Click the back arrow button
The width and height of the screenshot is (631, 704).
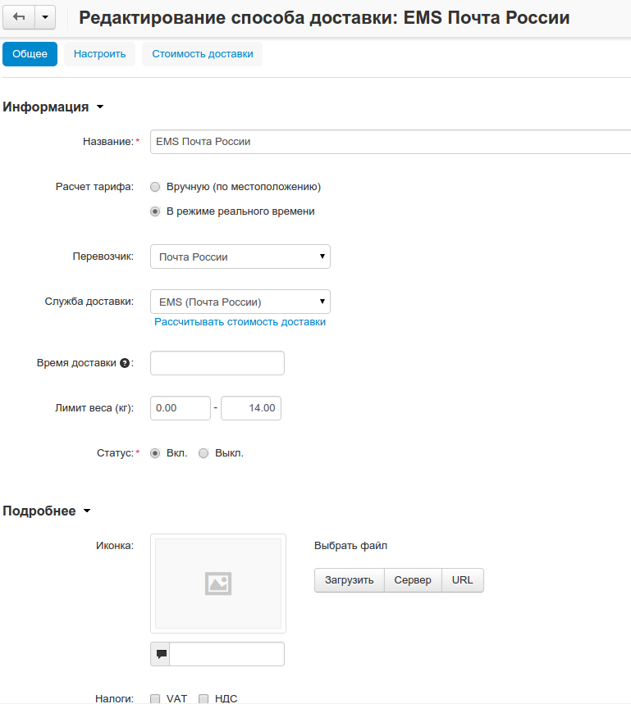19,17
